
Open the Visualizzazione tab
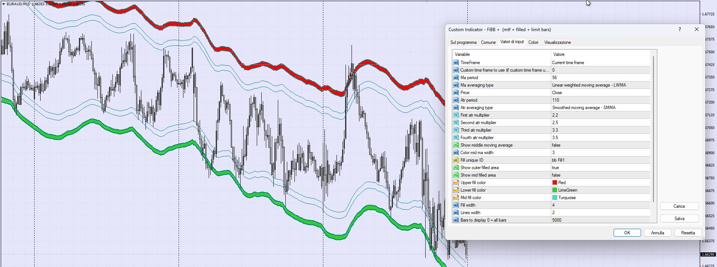point(558,42)
